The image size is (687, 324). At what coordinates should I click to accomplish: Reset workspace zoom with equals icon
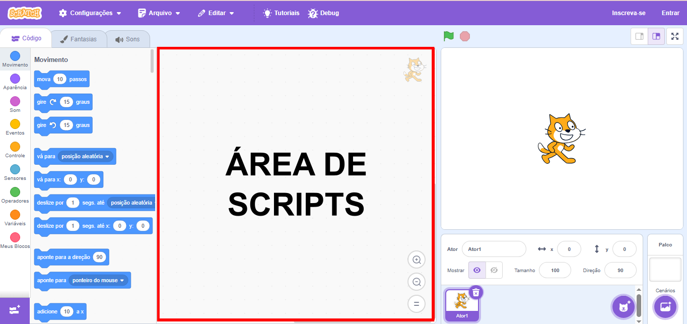point(417,304)
